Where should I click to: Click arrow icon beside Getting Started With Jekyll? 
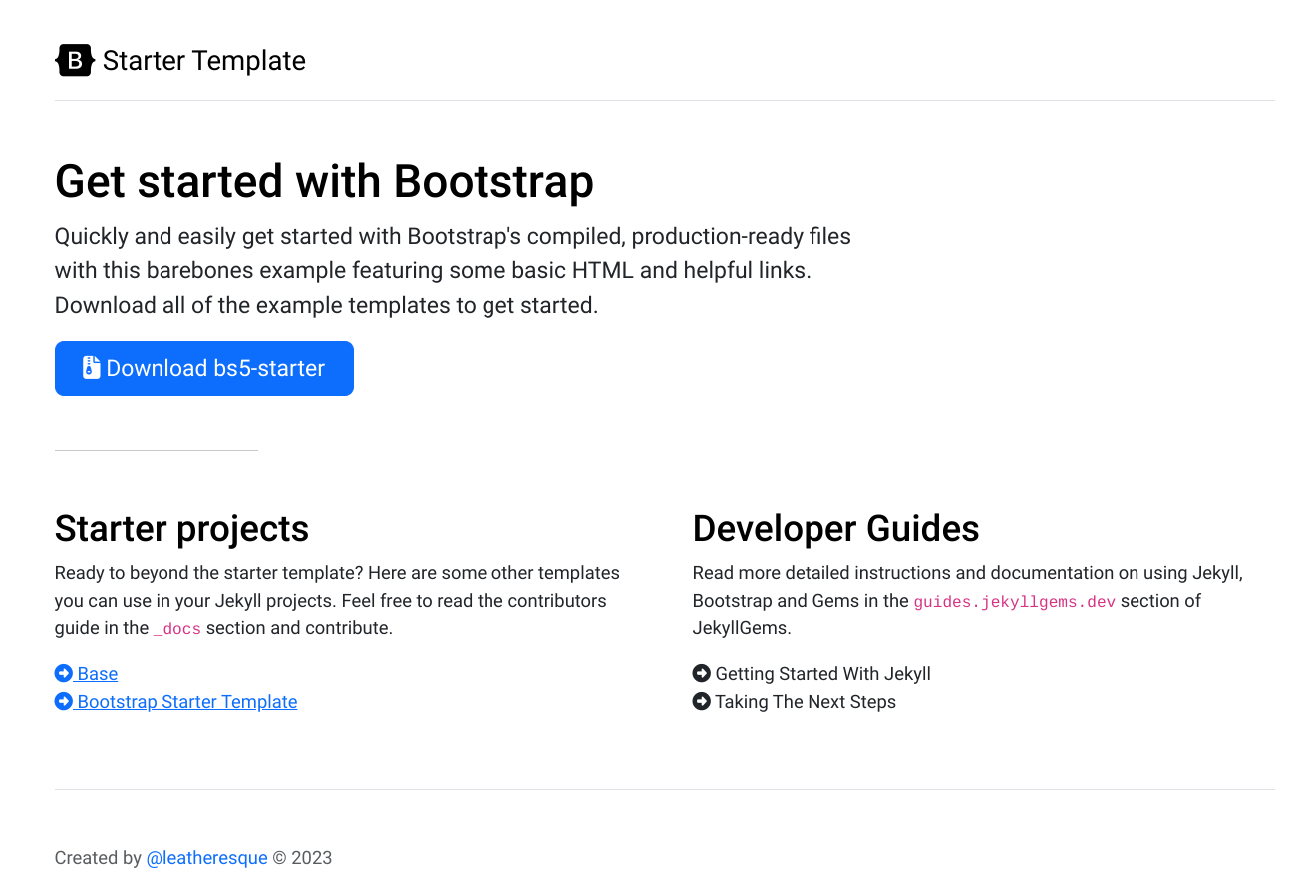pyautogui.click(x=702, y=673)
